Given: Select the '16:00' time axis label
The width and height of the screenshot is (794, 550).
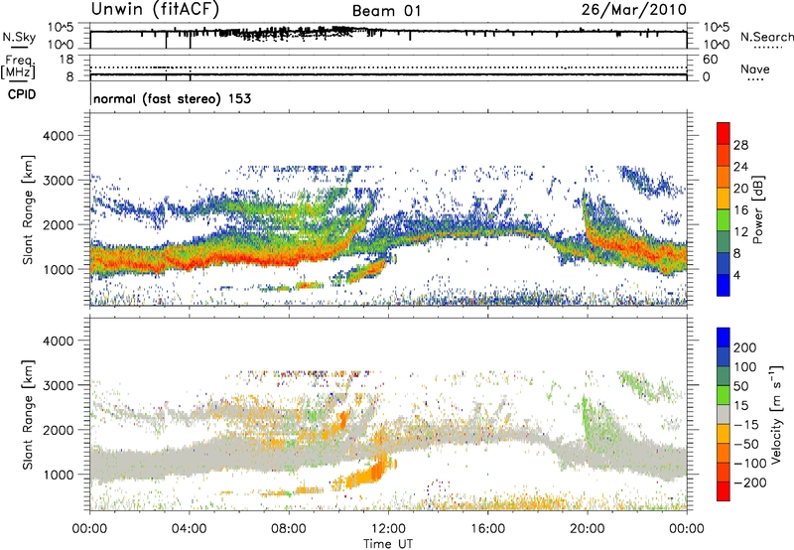Looking at the screenshot, I should coord(487,529).
